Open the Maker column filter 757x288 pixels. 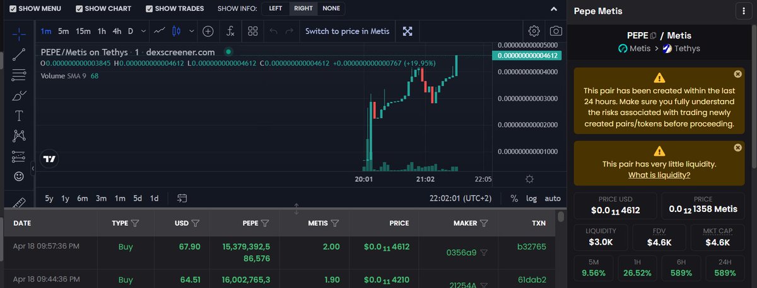point(484,223)
